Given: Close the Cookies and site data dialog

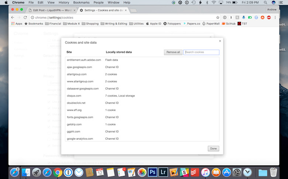Looking at the screenshot, I should [220, 41].
